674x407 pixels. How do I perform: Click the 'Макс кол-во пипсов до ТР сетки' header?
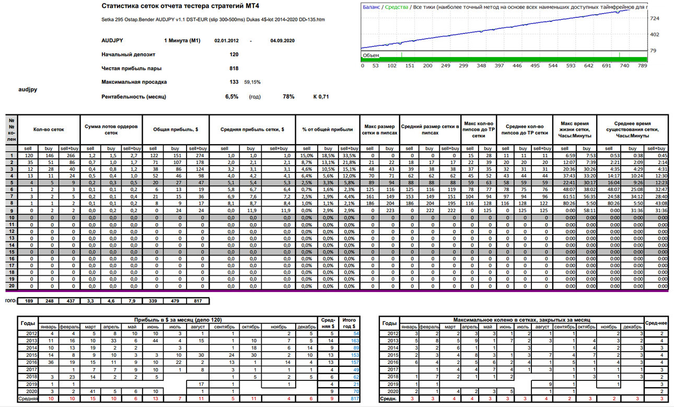pyautogui.click(x=479, y=129)
